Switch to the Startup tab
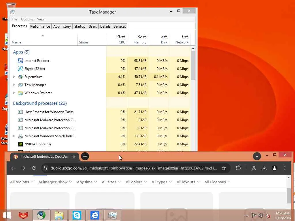The image size is (295, 221). pyautogui.click(x=80, y=26)
